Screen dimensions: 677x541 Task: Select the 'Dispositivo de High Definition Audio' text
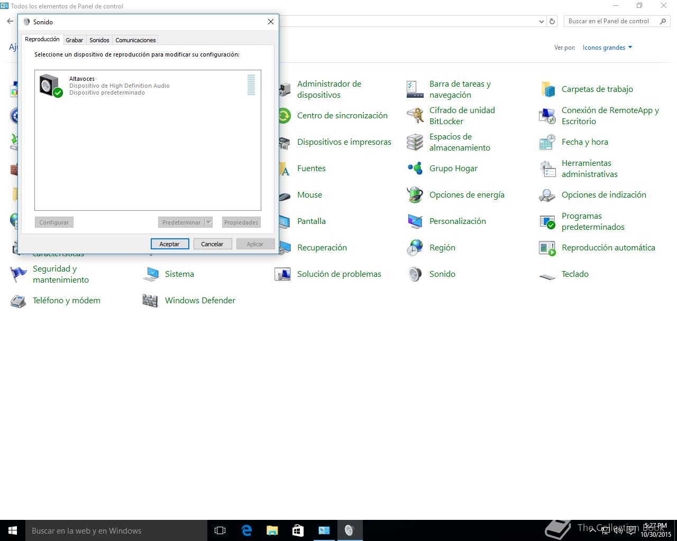coord(120,86)
